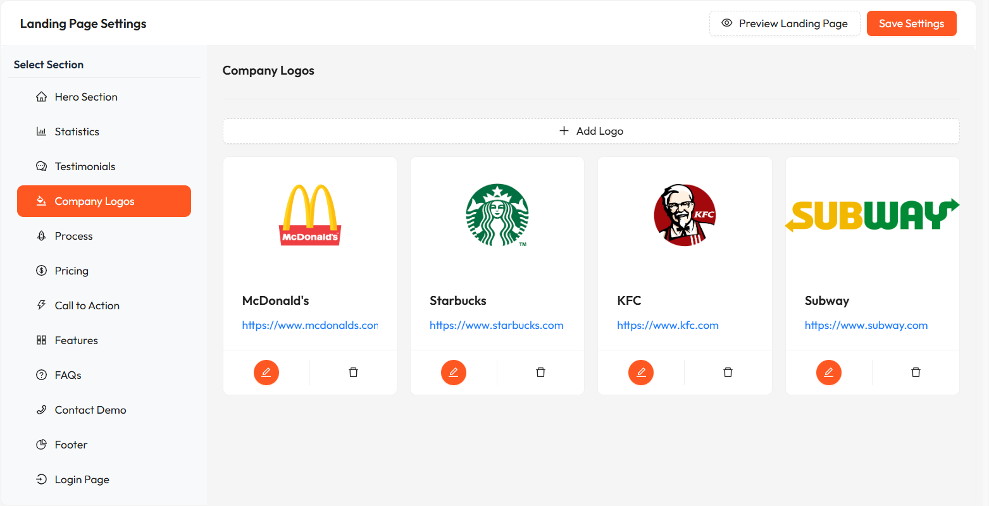
Task: Click the McDonald's card name text
Action: click(x=276, y=300)
